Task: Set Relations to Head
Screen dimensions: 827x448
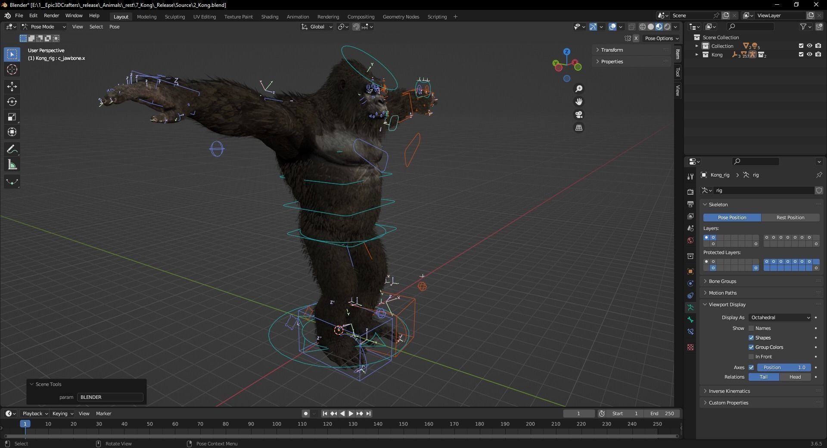Action: pos(795,377)
